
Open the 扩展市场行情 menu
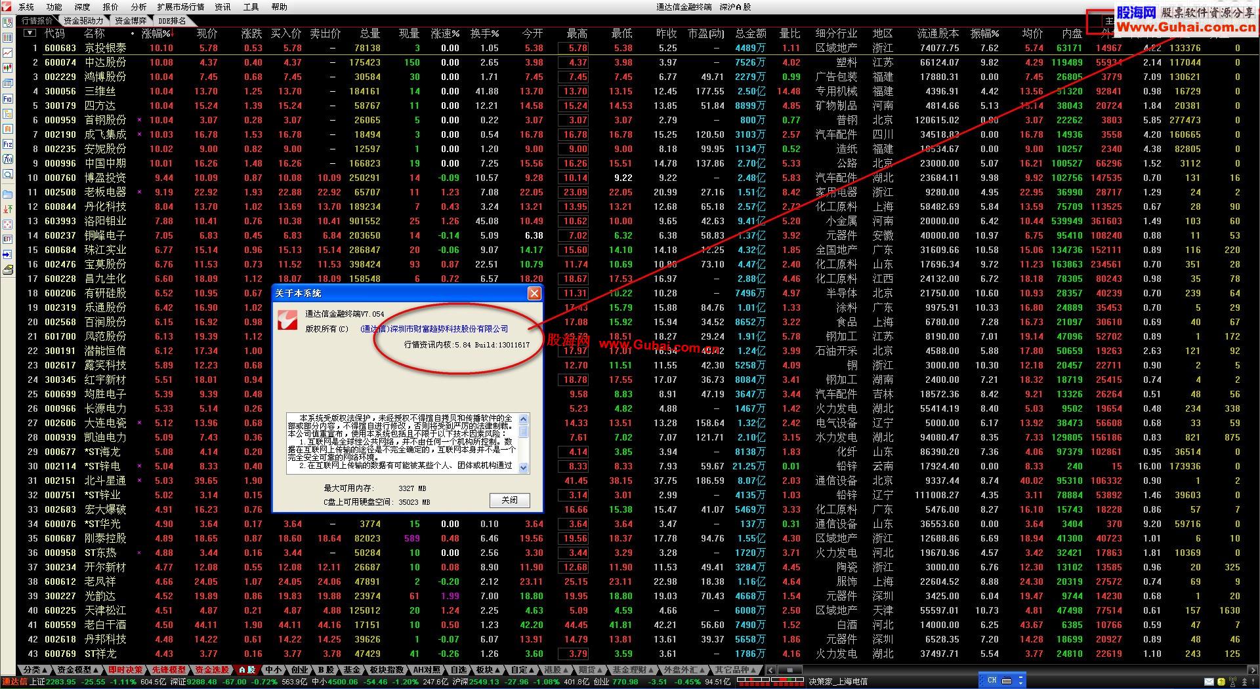180,7
